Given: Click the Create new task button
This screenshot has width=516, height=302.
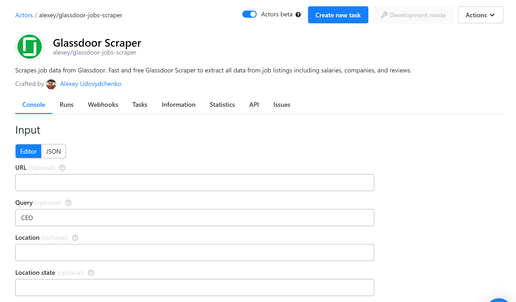Looking at the screenshot, I should (x=338, y=15).
